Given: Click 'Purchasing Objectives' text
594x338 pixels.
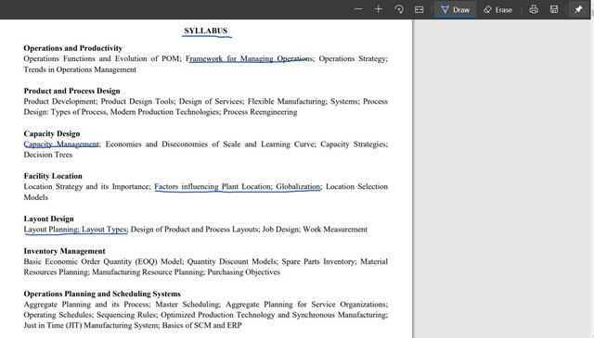Looking at the screenshot, I should 243,272.
